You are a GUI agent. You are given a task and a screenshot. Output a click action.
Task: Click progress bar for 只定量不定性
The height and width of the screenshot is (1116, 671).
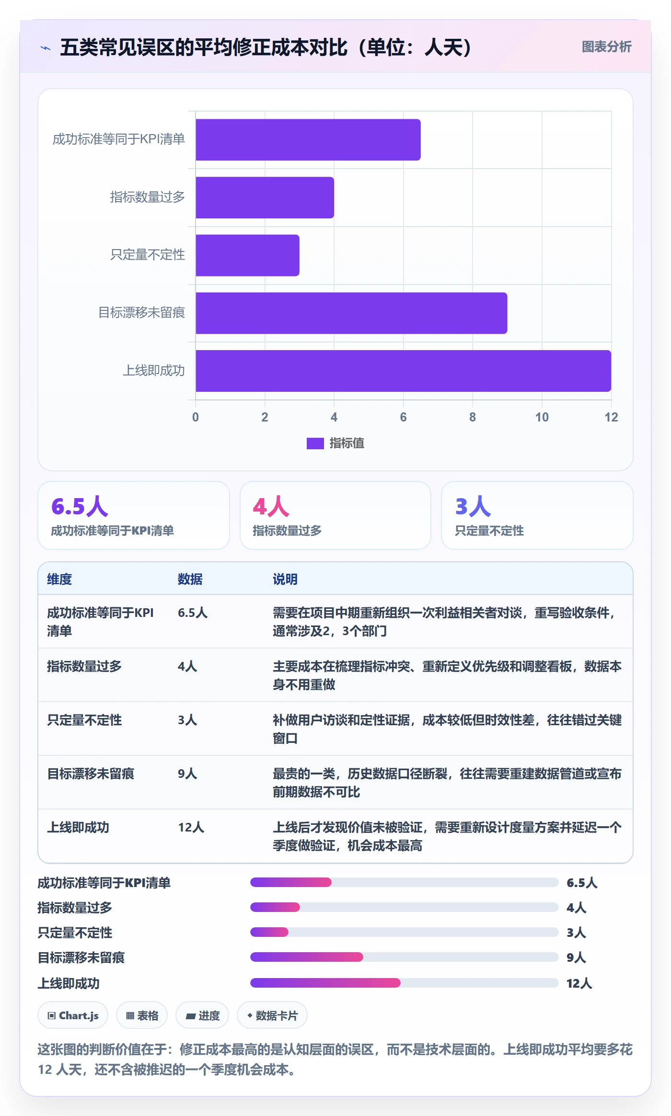tap(404, 932)
